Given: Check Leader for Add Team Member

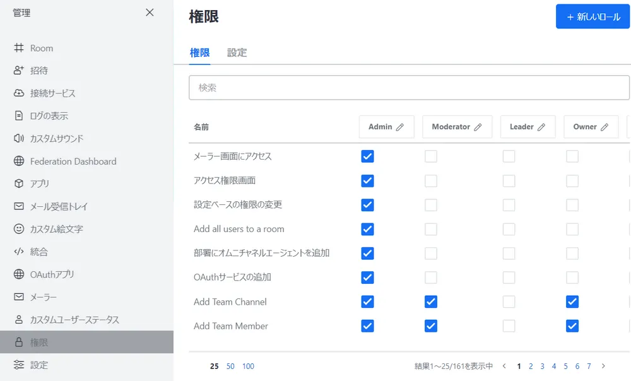Looking at the screenshot, I should (x=509, y=325).
